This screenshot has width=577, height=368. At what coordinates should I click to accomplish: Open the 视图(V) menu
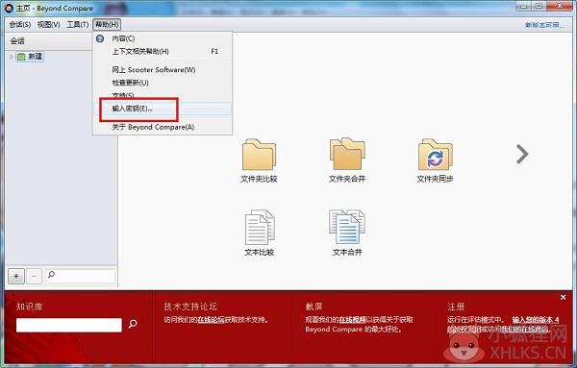(x=49, y=25)
